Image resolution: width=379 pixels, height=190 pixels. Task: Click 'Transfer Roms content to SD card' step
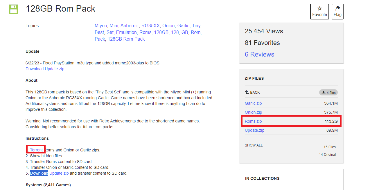pos(61,162)
